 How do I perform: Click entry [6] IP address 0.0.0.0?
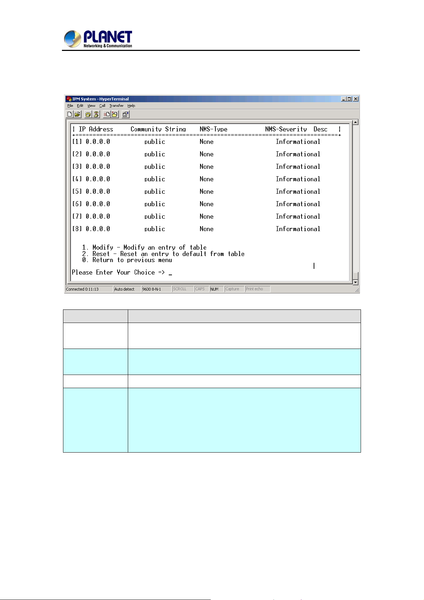[x=98, y=204]
